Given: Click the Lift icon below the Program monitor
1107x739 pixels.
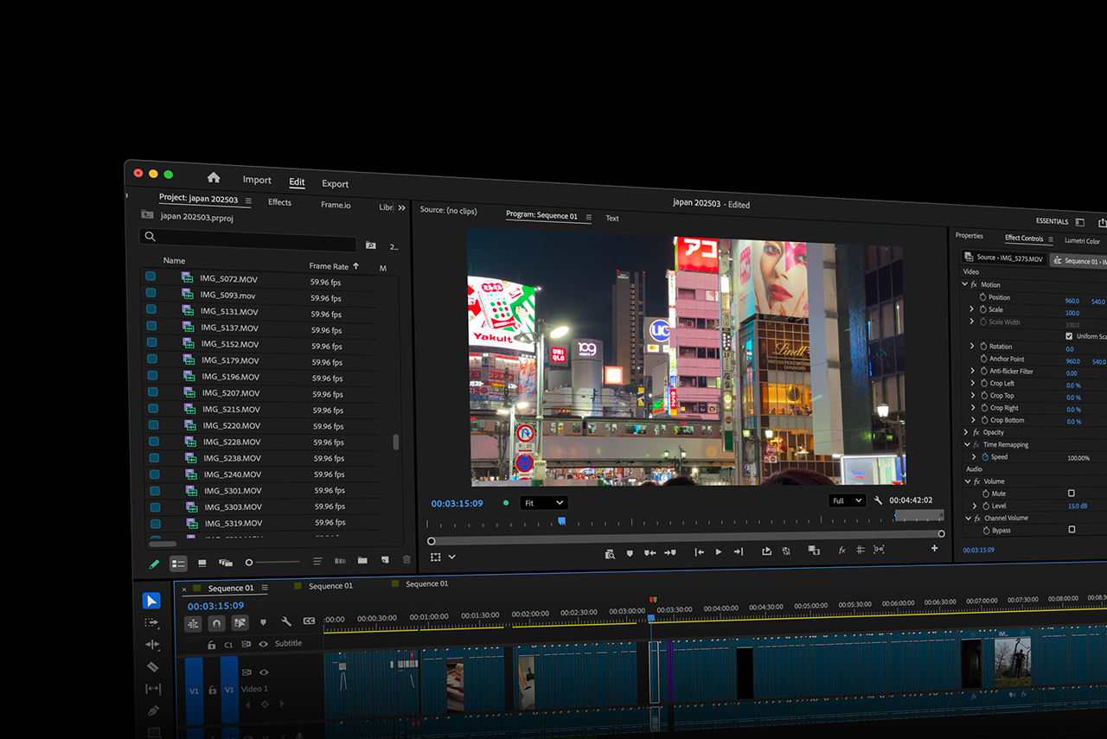Looking at the screenshot, I should [x=767, y=551].
